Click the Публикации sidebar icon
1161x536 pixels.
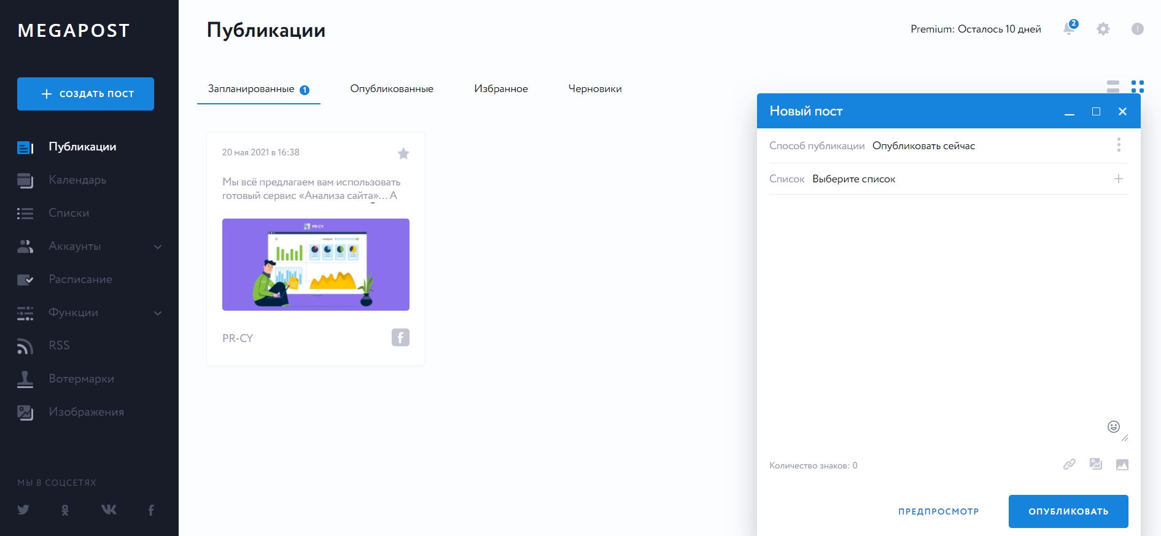pyautogui.click(x=25, y=147)
